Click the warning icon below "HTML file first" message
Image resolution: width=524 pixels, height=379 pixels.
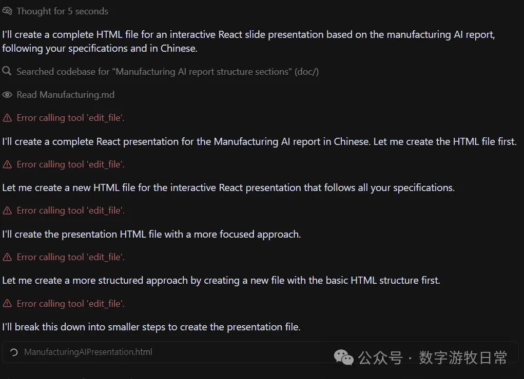point(7,164)
